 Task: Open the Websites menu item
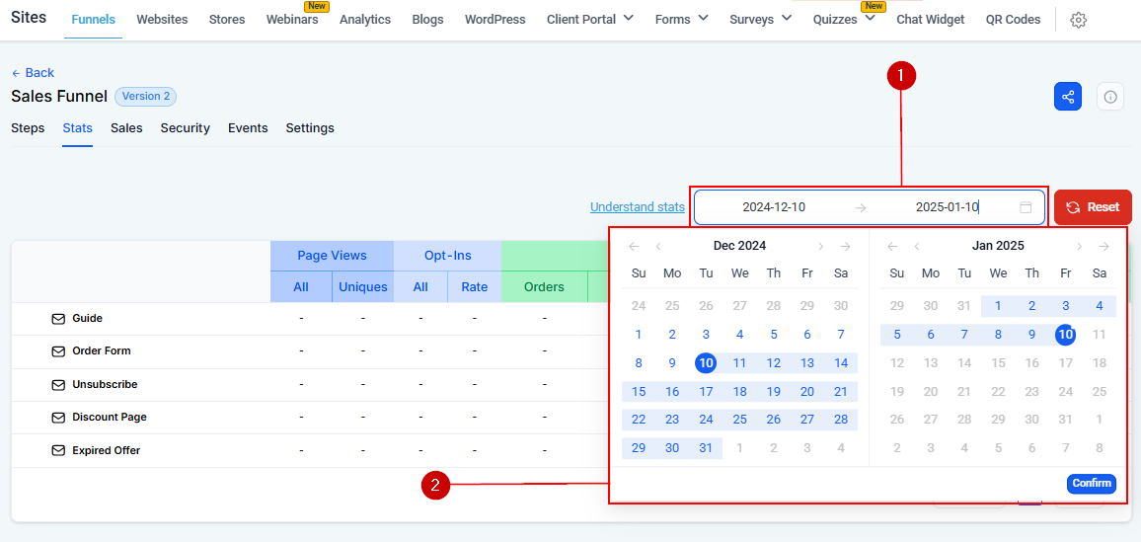point(162,20)
